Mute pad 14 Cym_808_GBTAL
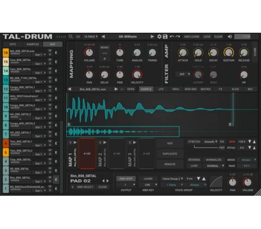Screen dimensions: 261x229 pos(50,69)
